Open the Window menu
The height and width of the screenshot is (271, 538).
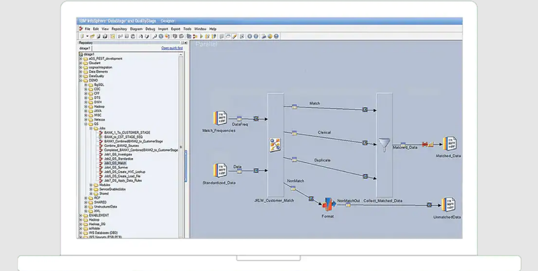(200, 29)
